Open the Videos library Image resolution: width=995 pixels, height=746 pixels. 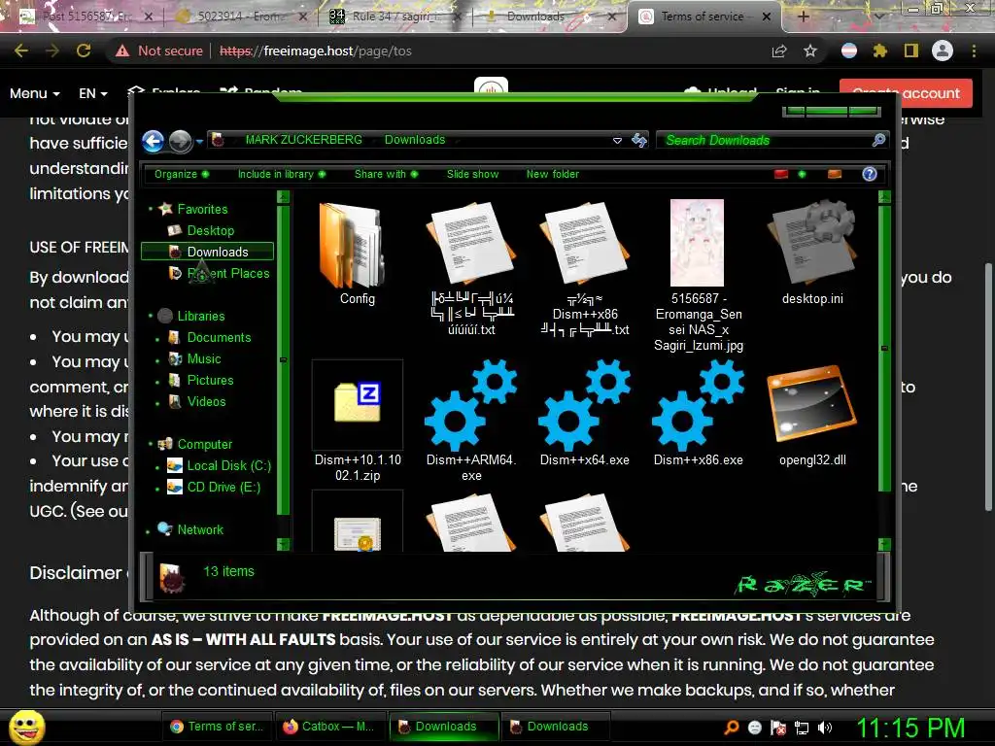click(x=206, y=401)
